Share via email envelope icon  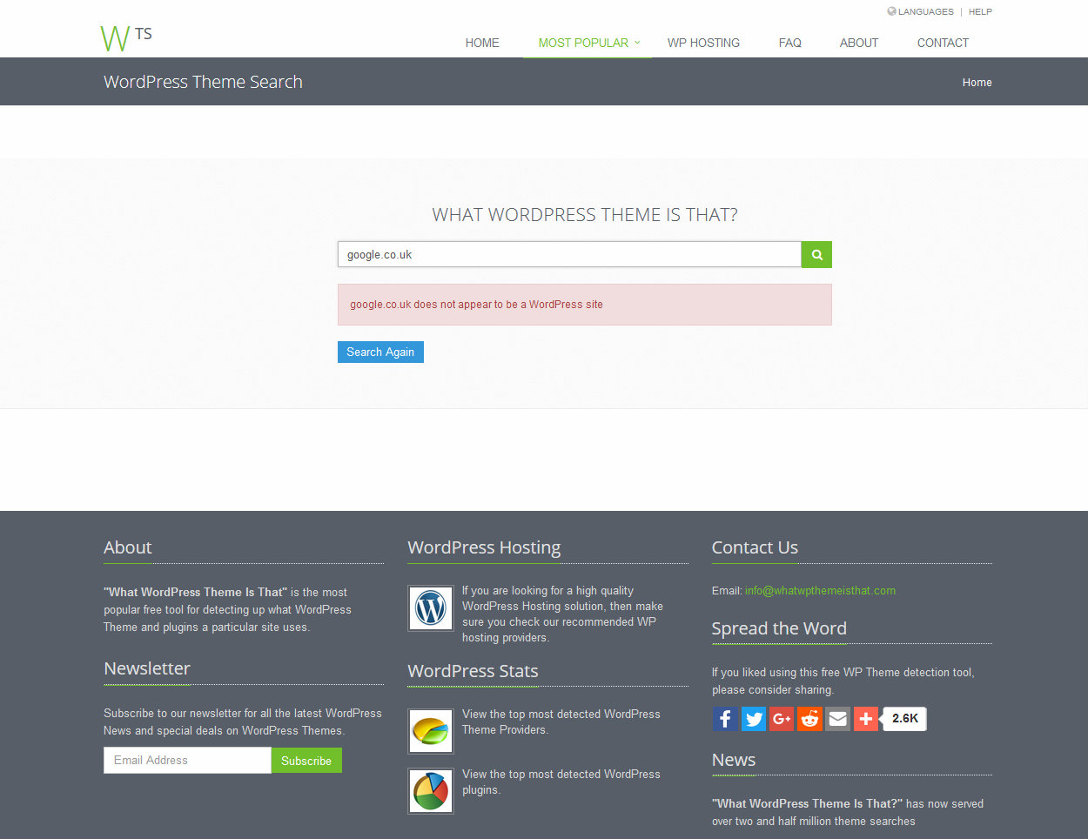837,719
